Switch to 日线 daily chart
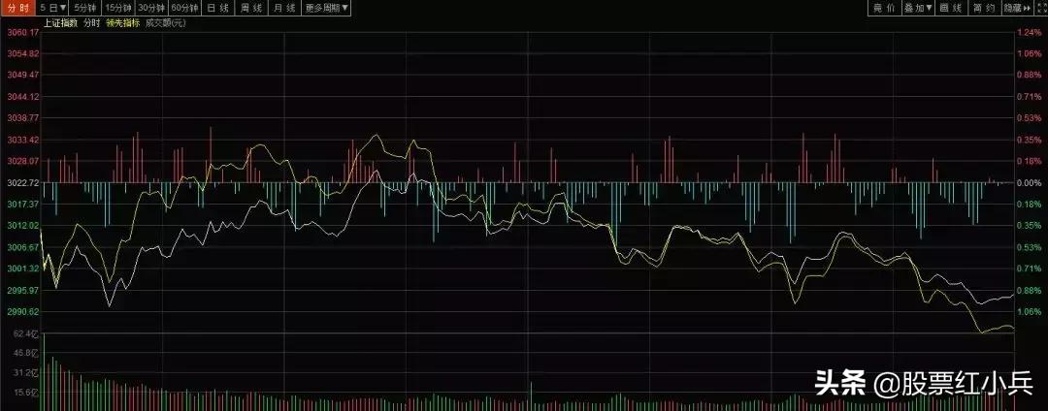 pyautogui.click(x=217, y=8)
